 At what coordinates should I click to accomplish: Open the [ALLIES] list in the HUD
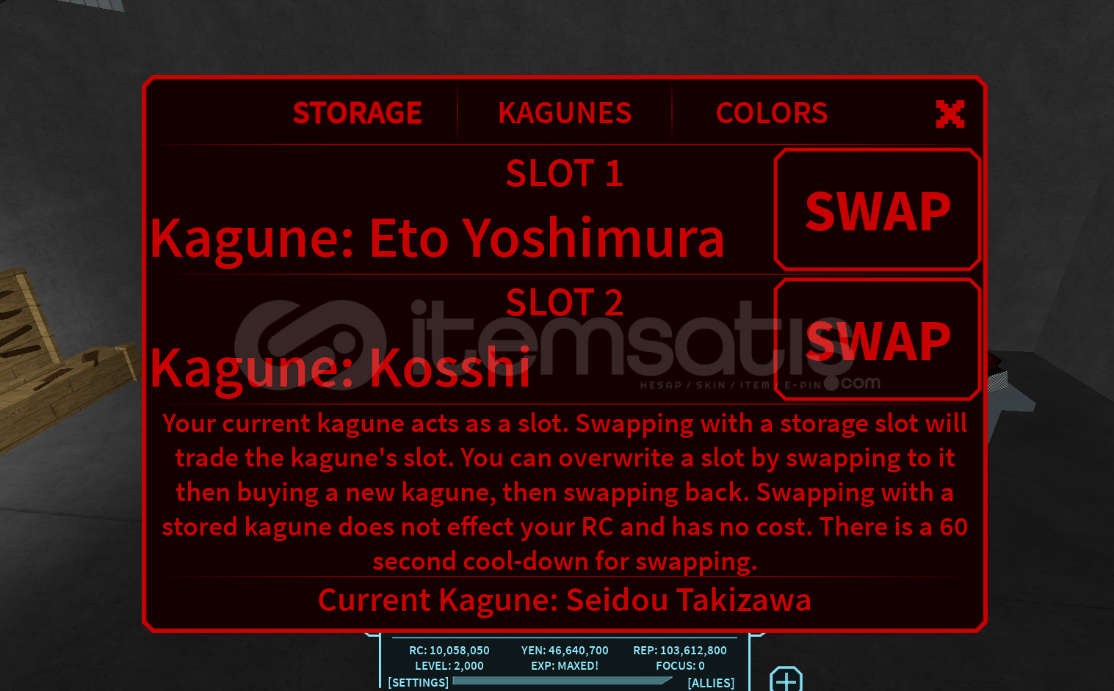coord(711,683)
